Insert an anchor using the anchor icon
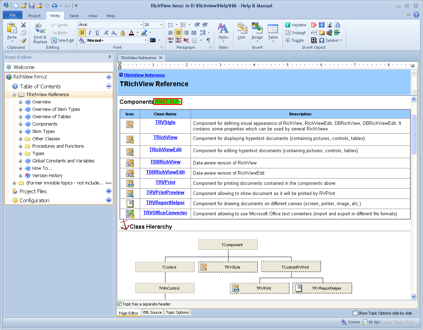This screenshot has height=330, width=423. click(x=329, y=25)
